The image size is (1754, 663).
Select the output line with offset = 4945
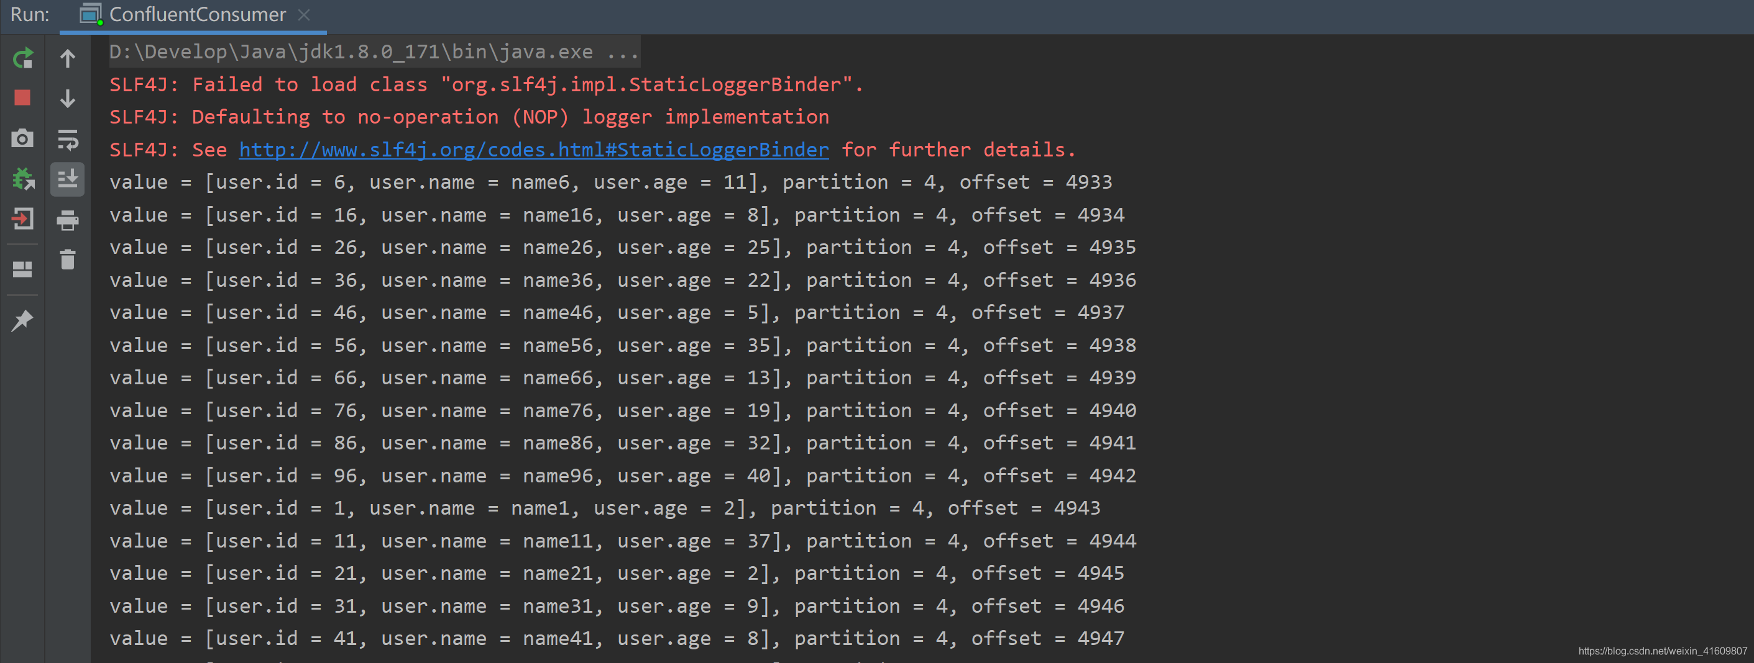(617, 573)
